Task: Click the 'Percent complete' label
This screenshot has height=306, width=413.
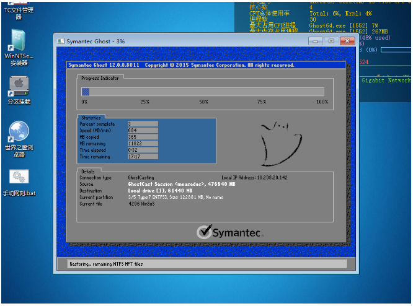Action: (x=97, y=124)
